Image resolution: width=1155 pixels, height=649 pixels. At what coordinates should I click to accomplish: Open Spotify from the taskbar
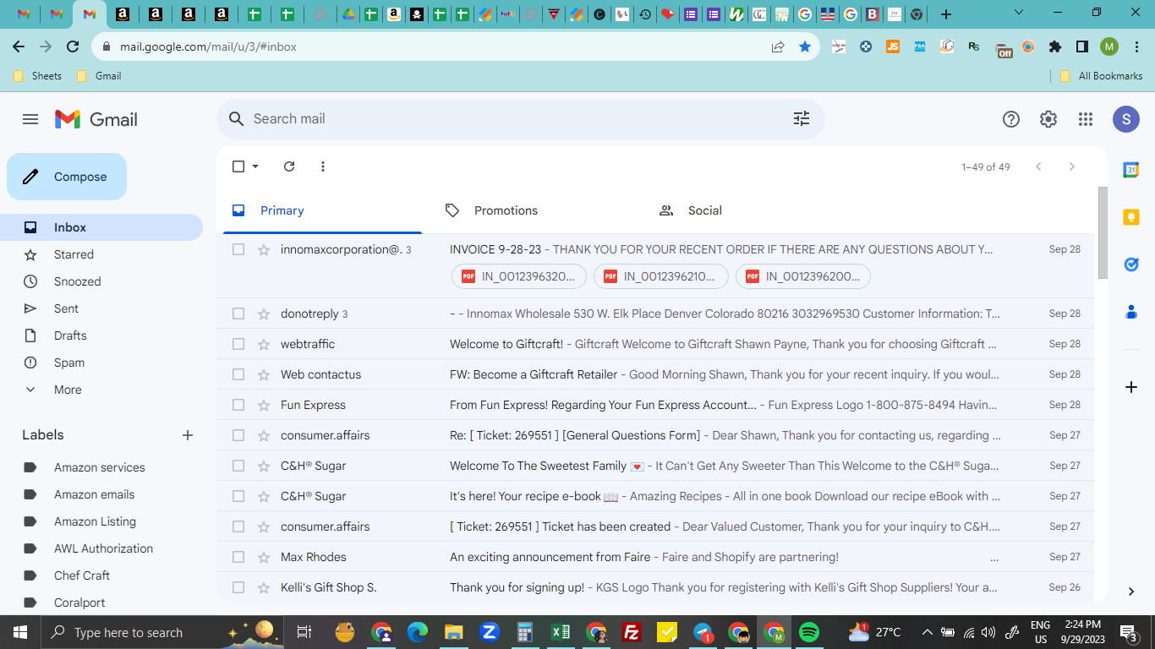[809, 632]
